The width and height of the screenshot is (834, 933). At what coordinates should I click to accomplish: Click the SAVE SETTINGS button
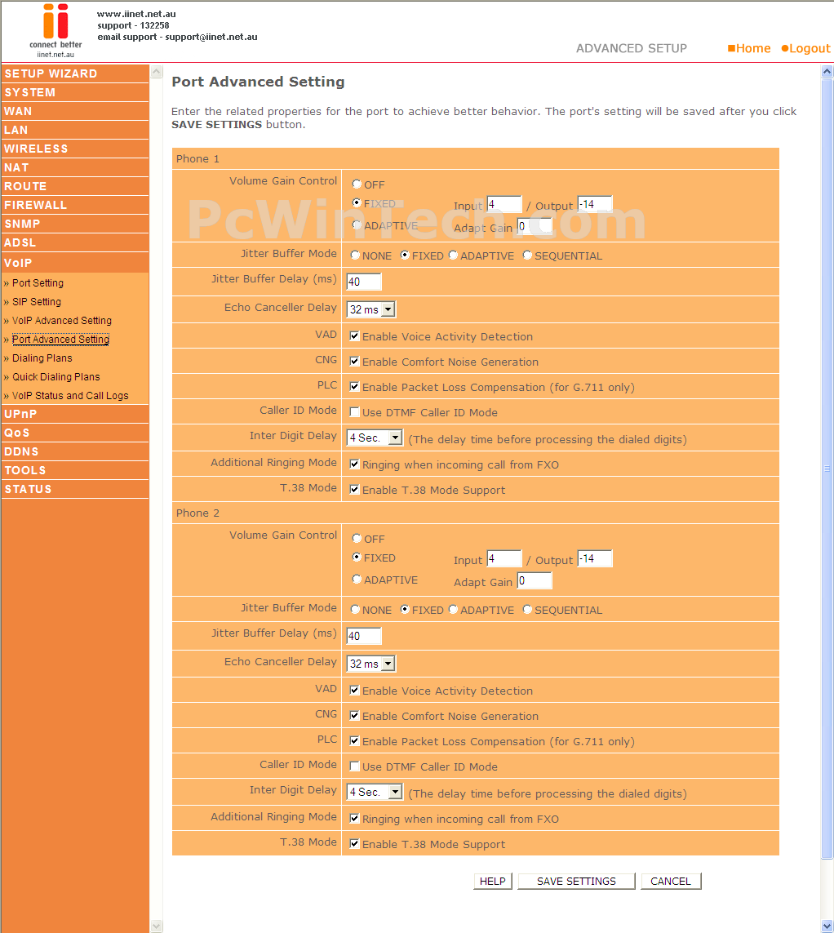[x=576, y=882]
